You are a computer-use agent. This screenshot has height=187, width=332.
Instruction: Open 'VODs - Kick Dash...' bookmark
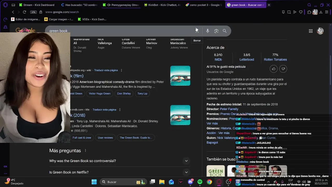[x=92, y=19]
